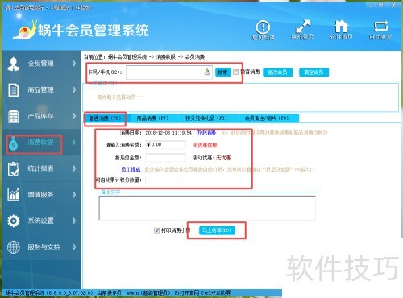403x298 pixels.
Task: Click the exclamation-mark circle icon in header
Action: coord(263,27)
